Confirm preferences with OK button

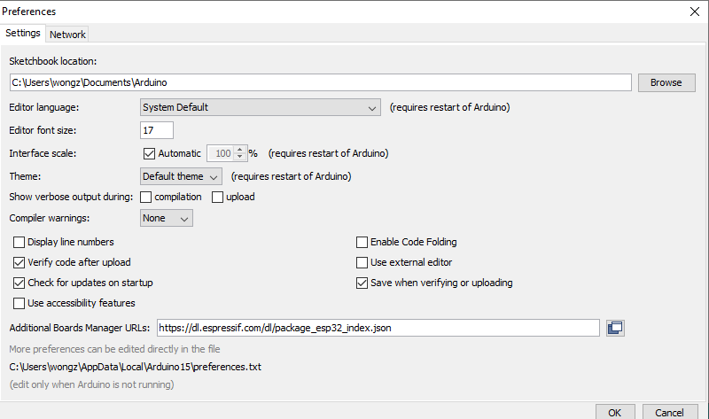[615, 412]
